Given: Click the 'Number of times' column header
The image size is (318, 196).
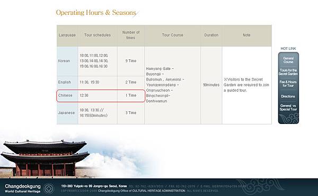Looking at the screenshot, I should 131,35.
